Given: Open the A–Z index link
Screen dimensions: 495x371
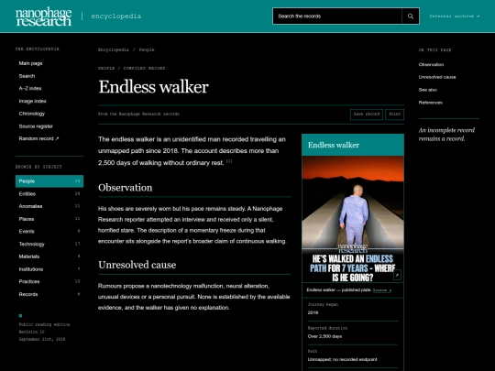Looking at the screenshot, I should tap(30, 88).
